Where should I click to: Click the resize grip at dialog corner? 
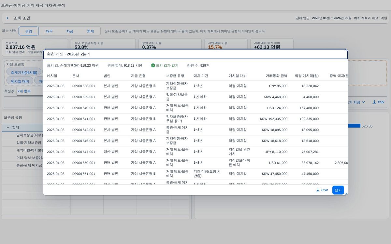[346, 193]
